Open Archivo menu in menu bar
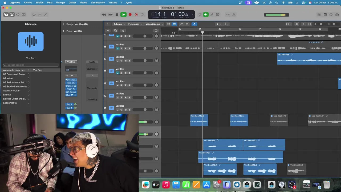 click(28, 2)
